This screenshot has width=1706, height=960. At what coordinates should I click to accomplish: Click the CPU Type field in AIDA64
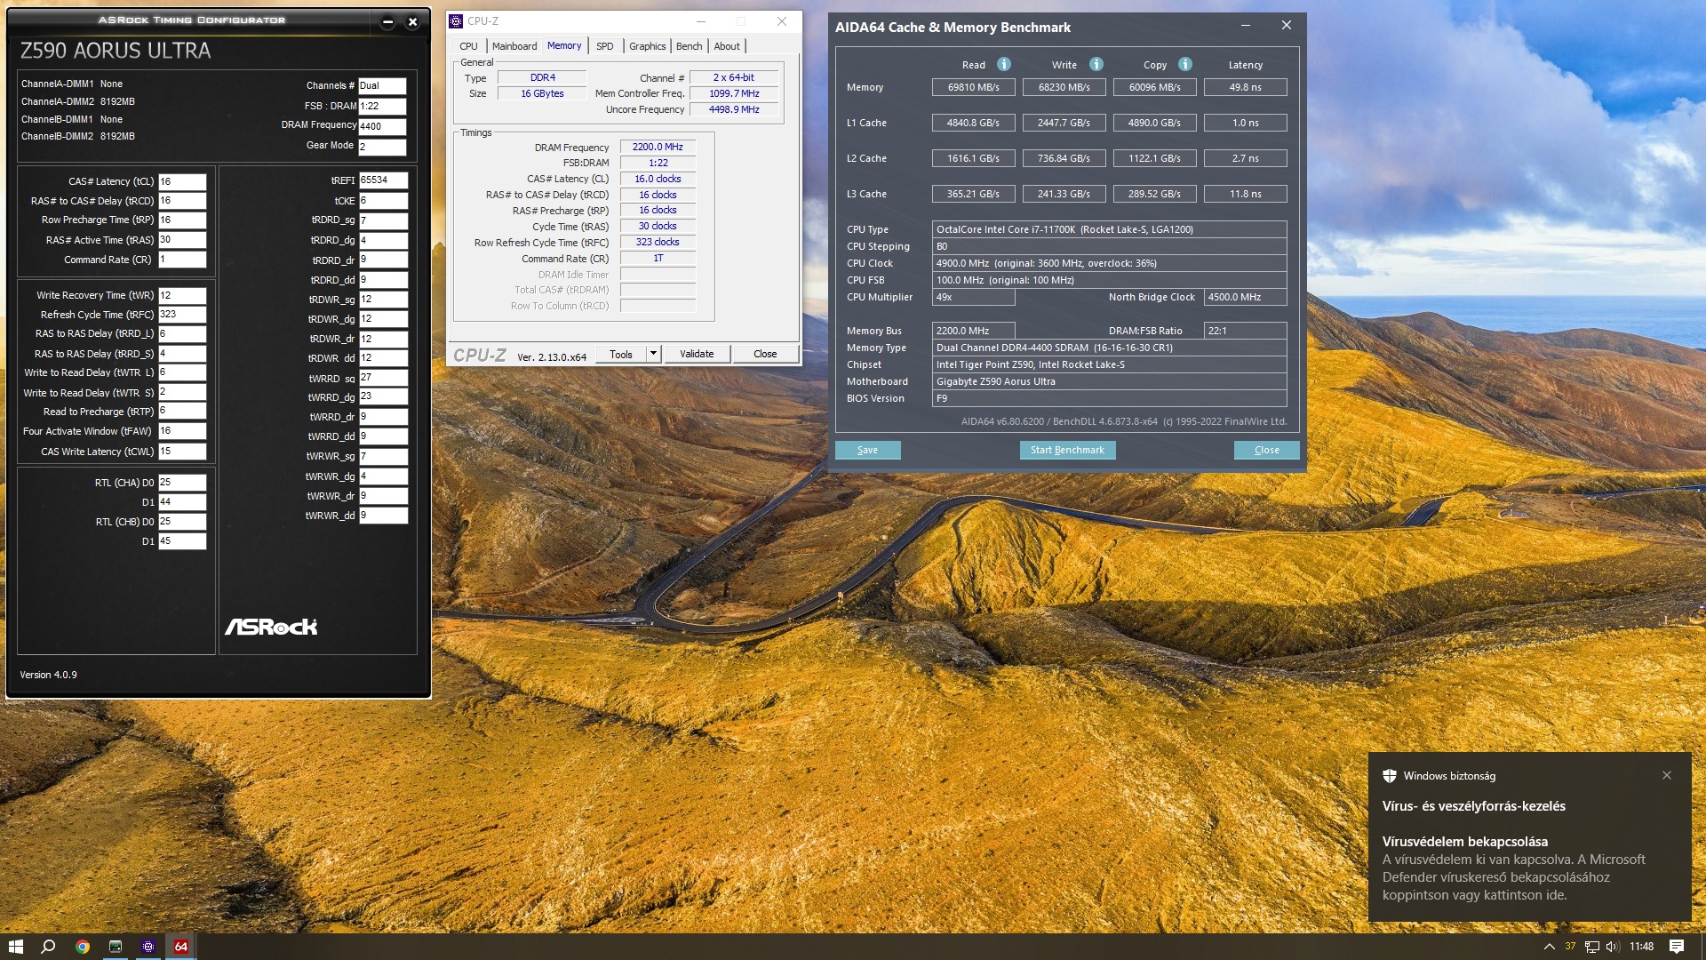(1109, 229)
